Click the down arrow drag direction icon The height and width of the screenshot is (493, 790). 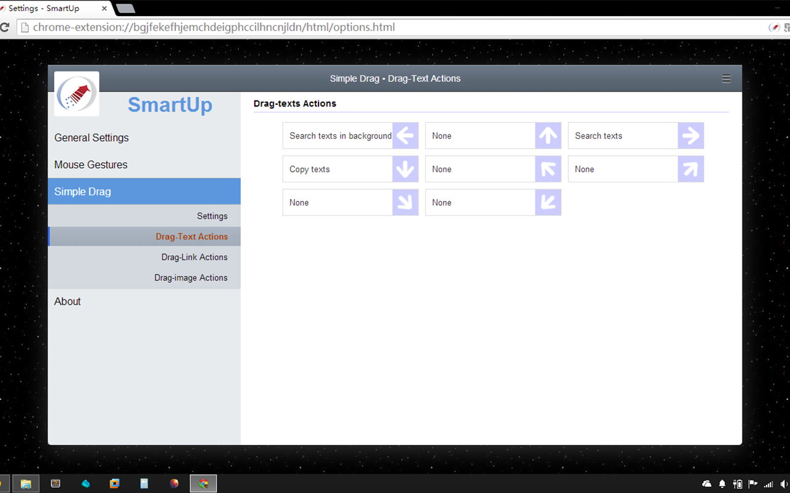[x=405, y=169]
